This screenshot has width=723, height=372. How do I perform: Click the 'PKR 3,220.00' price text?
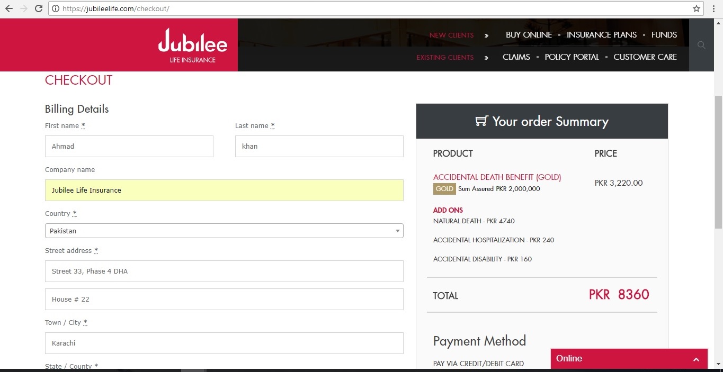click(x=619, y=183)
